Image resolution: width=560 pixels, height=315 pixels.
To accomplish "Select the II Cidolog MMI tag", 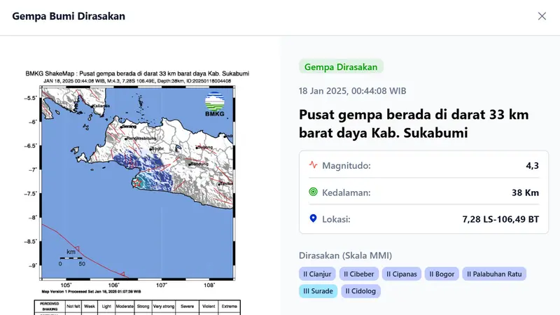I will tap(360, 291).
